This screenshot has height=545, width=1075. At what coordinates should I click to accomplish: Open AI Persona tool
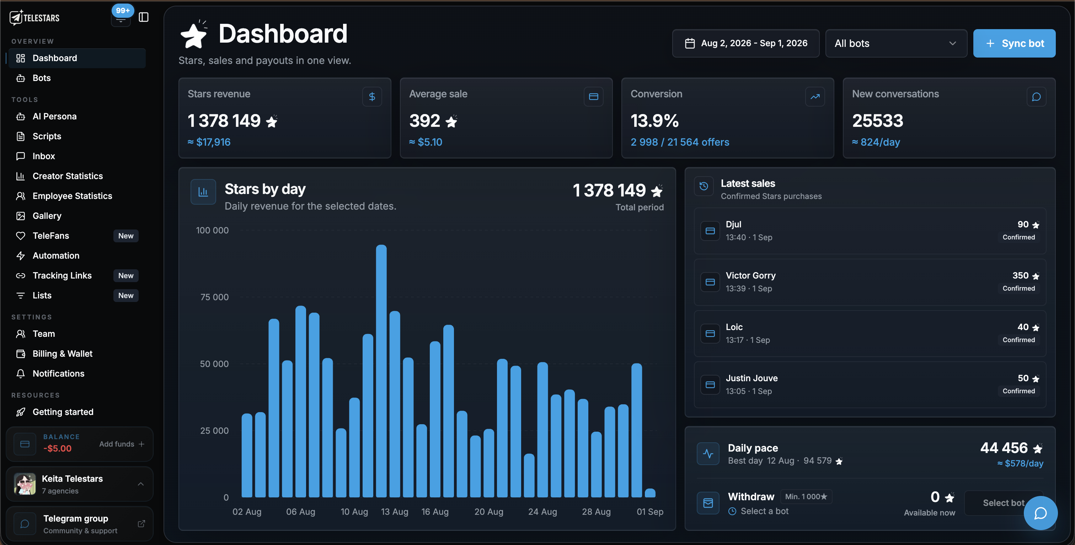[x=76, y=116]
